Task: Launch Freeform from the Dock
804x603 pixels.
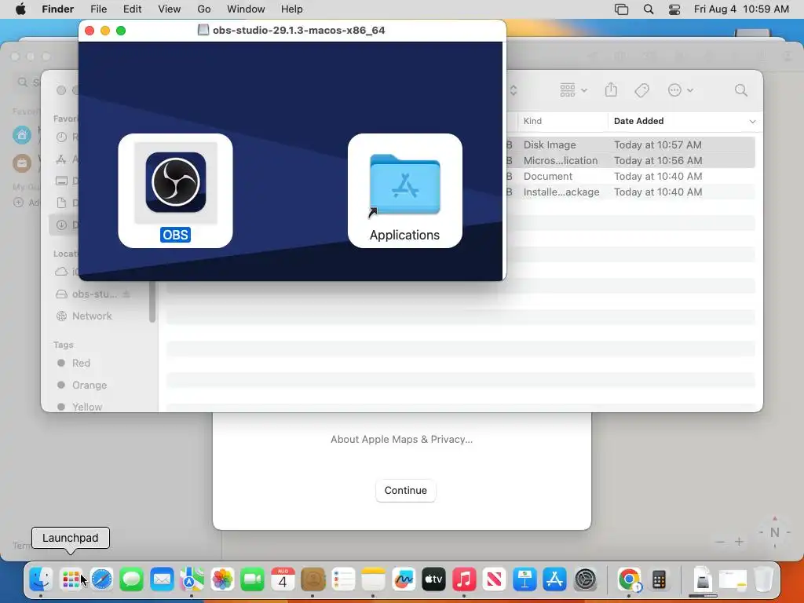Action: tap(404, 579)
